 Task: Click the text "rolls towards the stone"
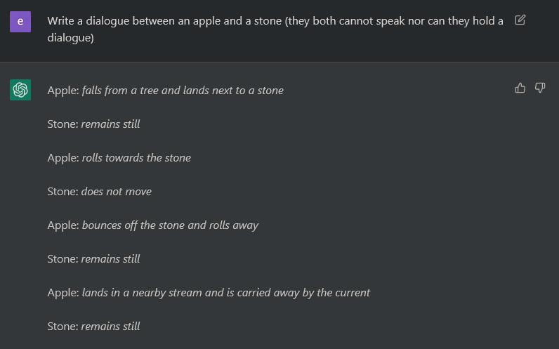coord(136,158)
